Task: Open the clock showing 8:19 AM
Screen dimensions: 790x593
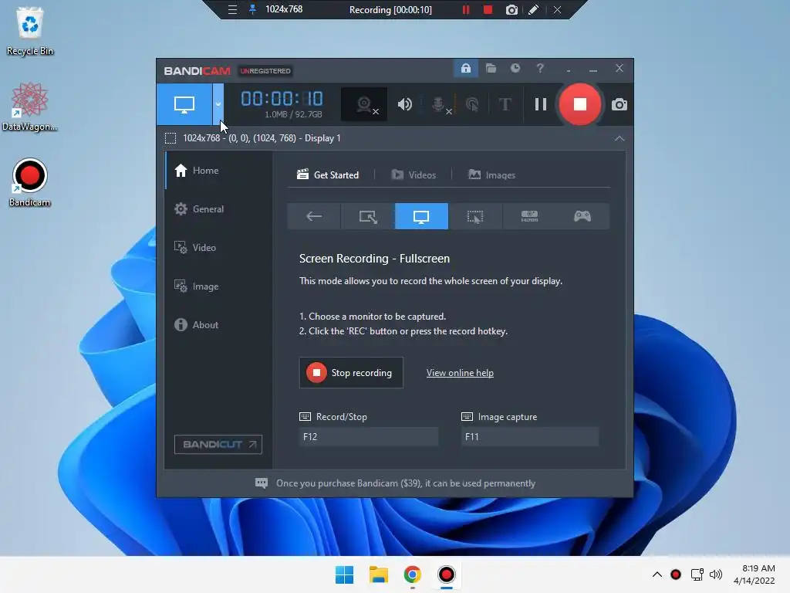Action: pos(755,574)
